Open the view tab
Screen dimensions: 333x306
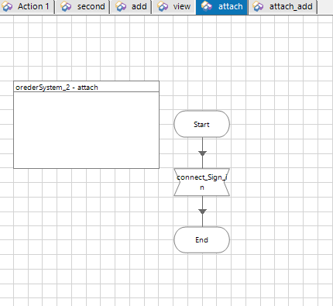(x=174, y=6)
